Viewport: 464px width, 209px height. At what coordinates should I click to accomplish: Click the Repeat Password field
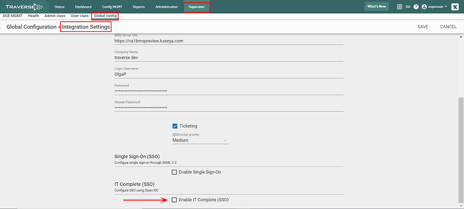[229, 108]
